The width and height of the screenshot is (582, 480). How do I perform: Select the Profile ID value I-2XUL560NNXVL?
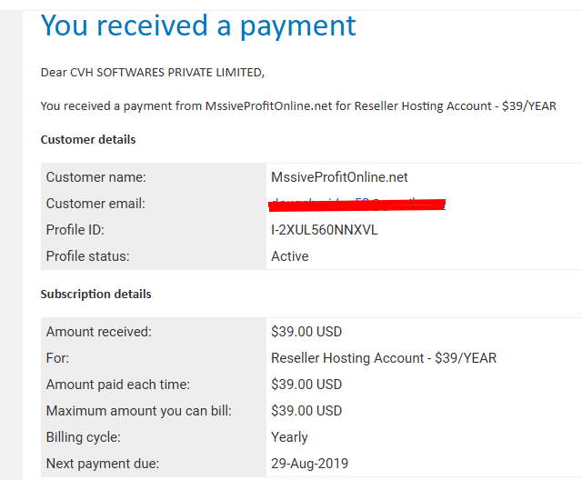pyautogui.click(x=325, y=230)
